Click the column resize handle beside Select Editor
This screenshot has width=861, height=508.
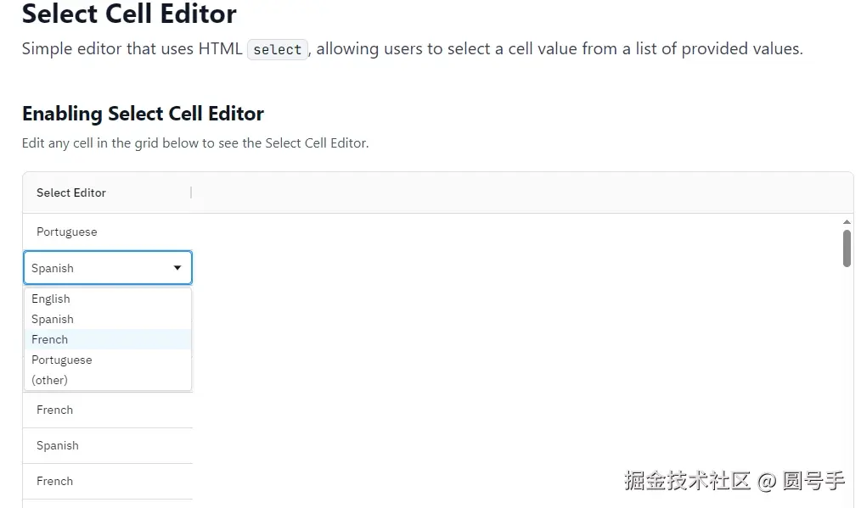tap(191, 193)
